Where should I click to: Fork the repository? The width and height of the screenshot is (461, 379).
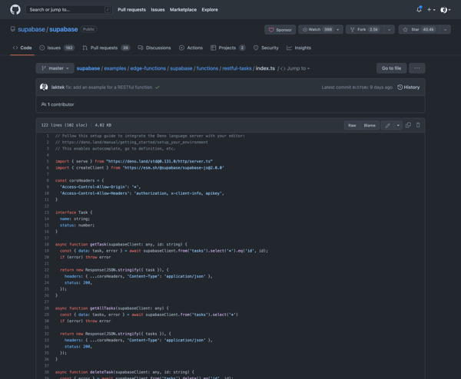tap(366, 29)
